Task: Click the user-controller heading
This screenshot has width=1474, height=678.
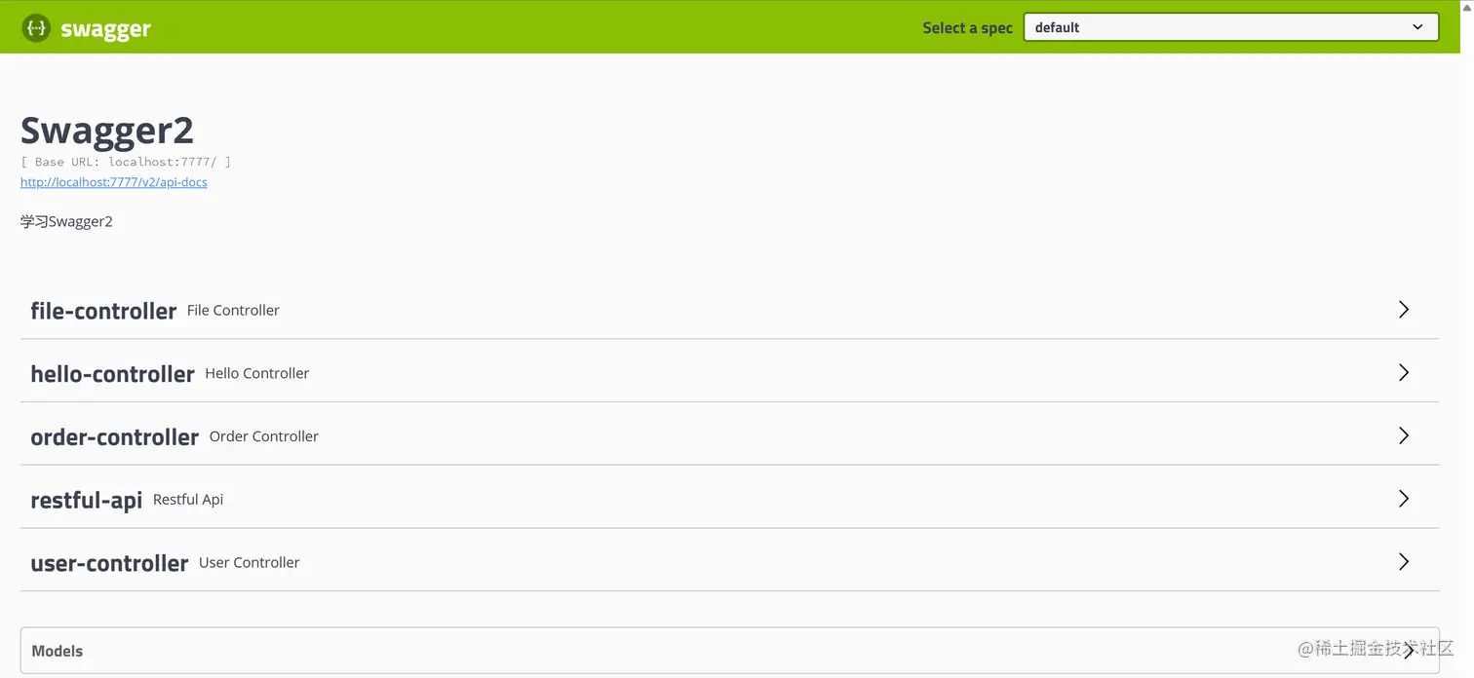Action: click(x=109, y=563)
